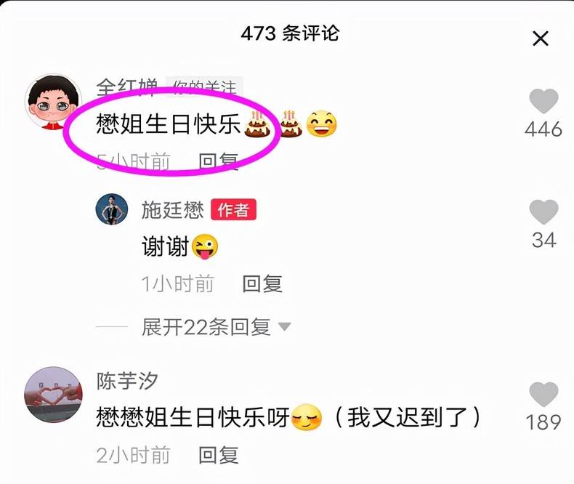Viewport: 574px width, 484px height.
Task: Open the 全红婵 username link
Action: 127,87
